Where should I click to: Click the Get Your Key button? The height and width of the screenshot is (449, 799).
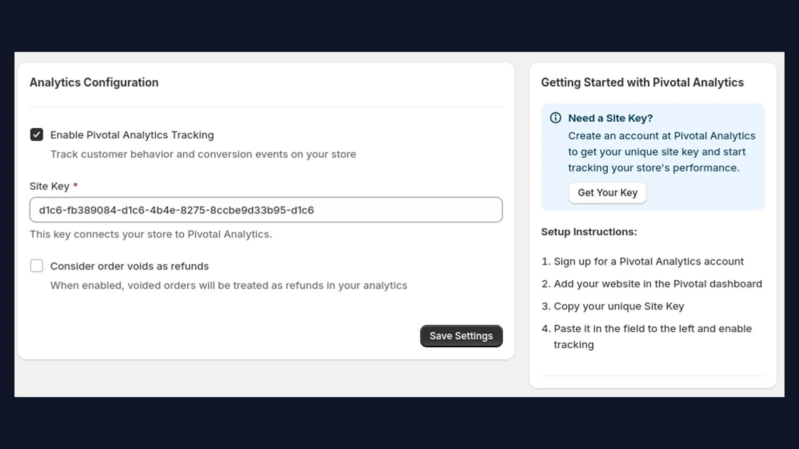coord(608,193)
